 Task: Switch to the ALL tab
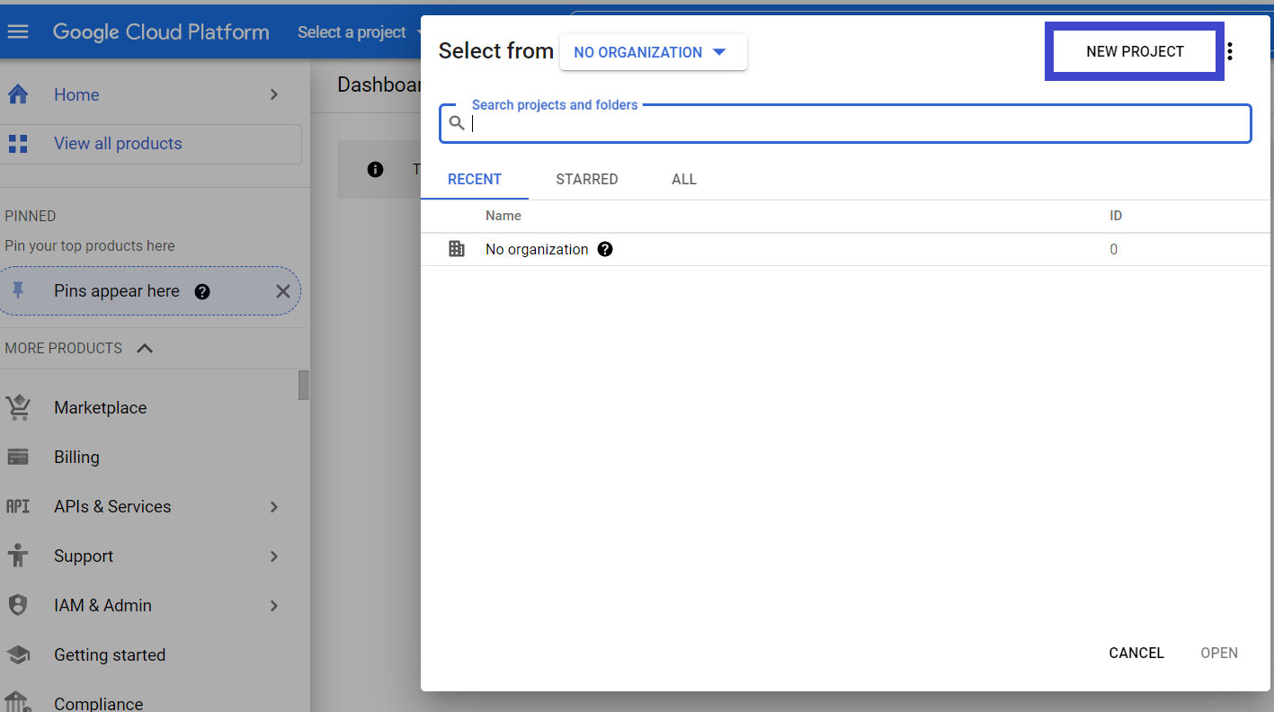click(684, 179)
